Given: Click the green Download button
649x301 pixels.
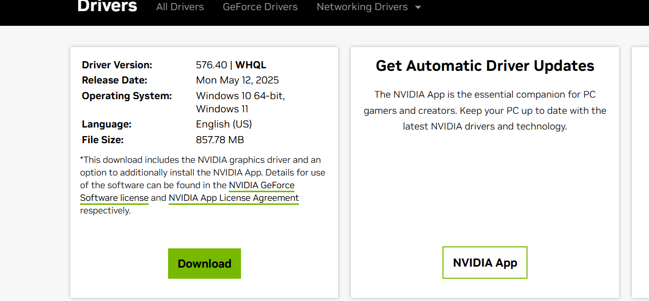Looking at the screenshot, I should coord(205,264).
